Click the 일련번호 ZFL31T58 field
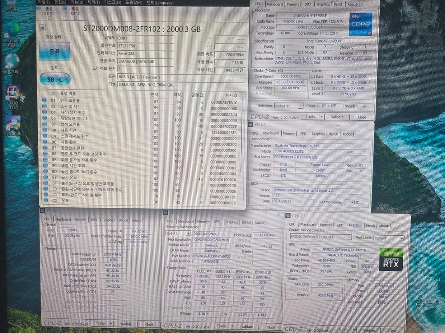The image size is (445, 333). pos(145,46)
